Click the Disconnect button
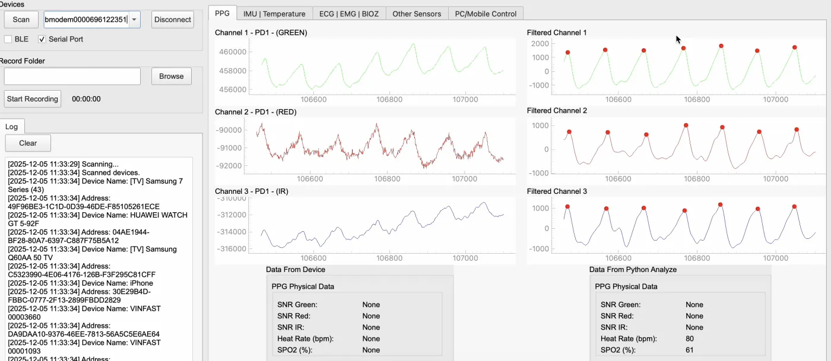 [173, 20]
